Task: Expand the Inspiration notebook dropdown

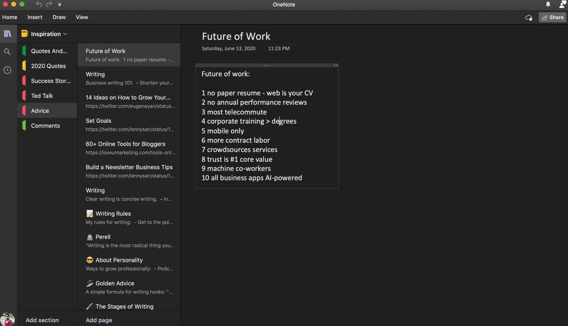Action: click(65, 34)
